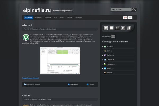Click Calibre icon in recent updates list
The width and height of the screenshot is (159, 106).
coord(105,51)
